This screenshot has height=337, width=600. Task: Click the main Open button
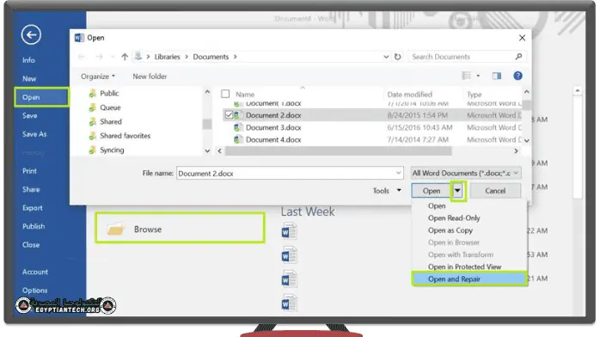point(432,191)
